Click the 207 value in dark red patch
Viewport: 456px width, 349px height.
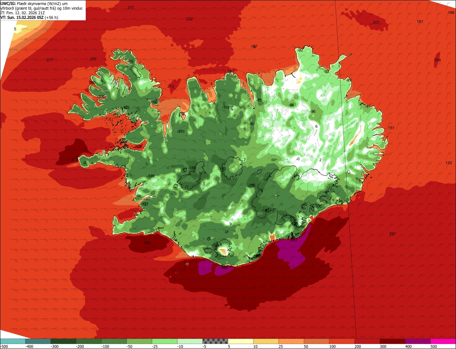(376, 22)
